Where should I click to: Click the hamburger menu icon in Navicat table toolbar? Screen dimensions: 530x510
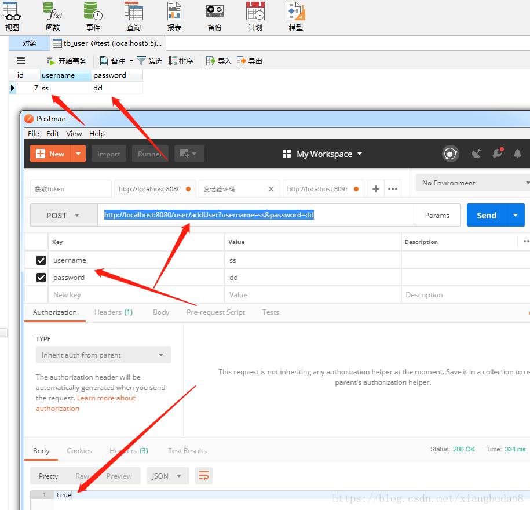click(21, 61)
